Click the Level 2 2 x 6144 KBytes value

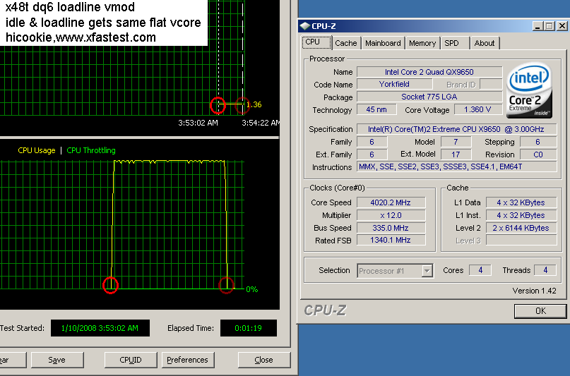(521, 228)
